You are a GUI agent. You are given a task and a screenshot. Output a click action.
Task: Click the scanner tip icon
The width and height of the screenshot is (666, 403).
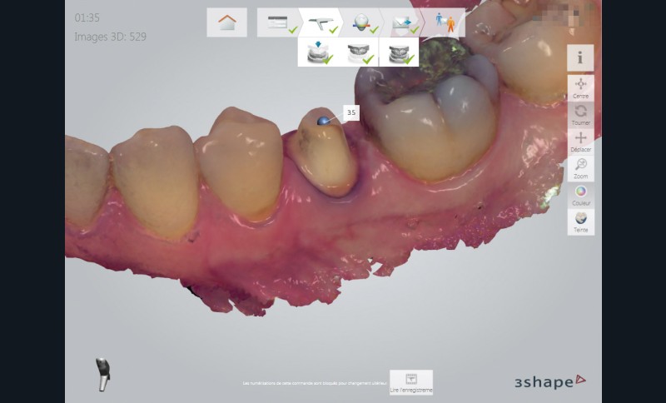(102, 375)
